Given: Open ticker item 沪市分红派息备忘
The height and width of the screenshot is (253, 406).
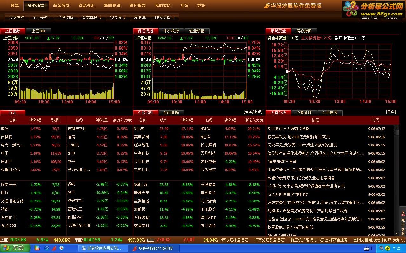Looking at the screenshot, I should (233, 240).
